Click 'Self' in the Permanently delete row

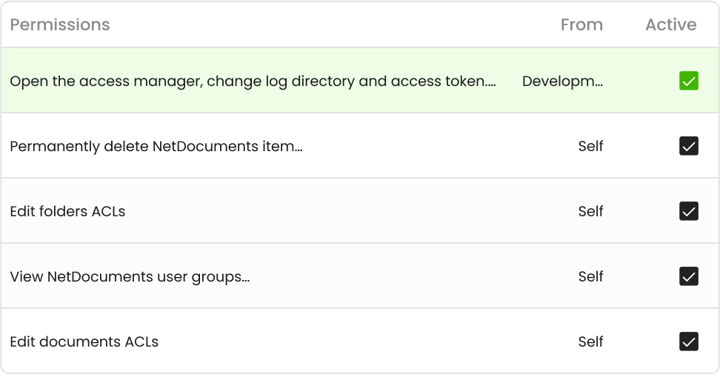(x=590, y=146)
